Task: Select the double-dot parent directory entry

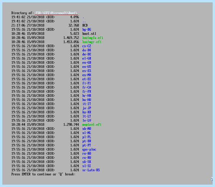Action: tap(84, 22)
